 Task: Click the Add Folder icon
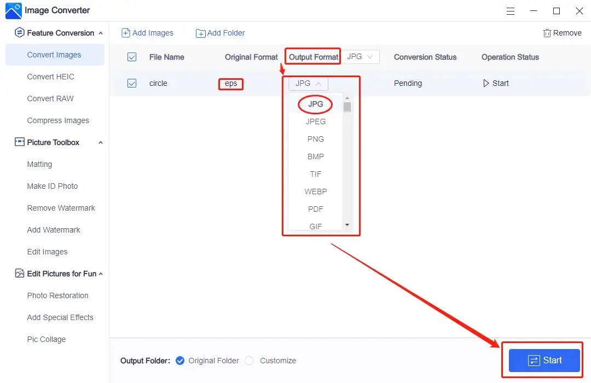pyautogui.click(x=200, y=33)
